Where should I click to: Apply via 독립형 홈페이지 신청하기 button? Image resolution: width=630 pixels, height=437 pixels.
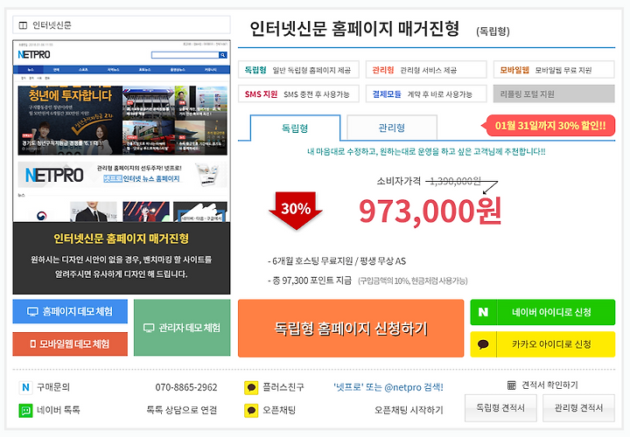tap(351, 329)
